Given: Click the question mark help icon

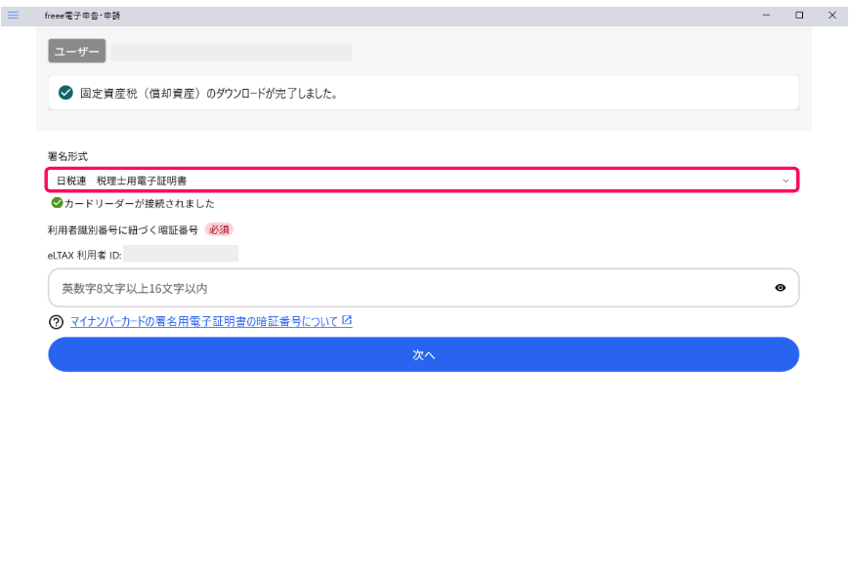Looking at the screenshot, I should point(57,322).
